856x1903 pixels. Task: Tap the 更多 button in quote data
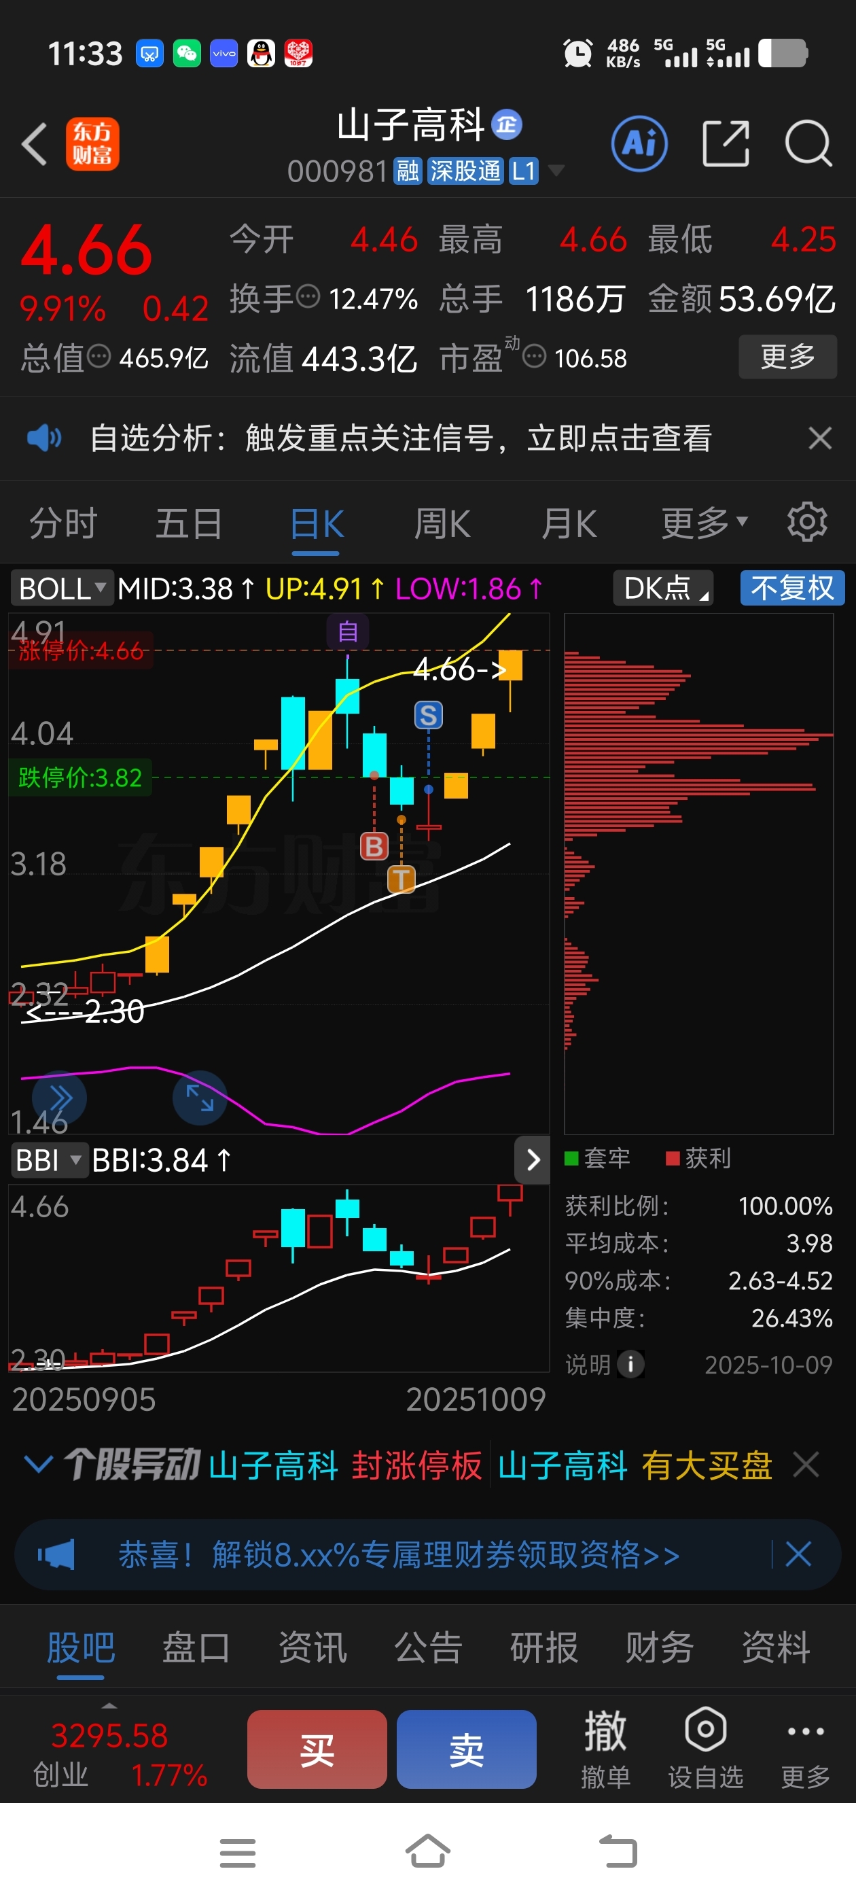click(x=787, y=357)
